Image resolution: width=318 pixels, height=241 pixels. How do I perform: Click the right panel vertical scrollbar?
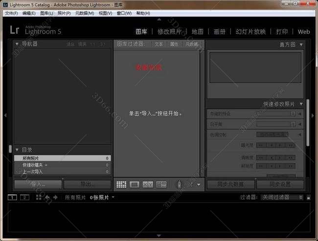[308, 123]
